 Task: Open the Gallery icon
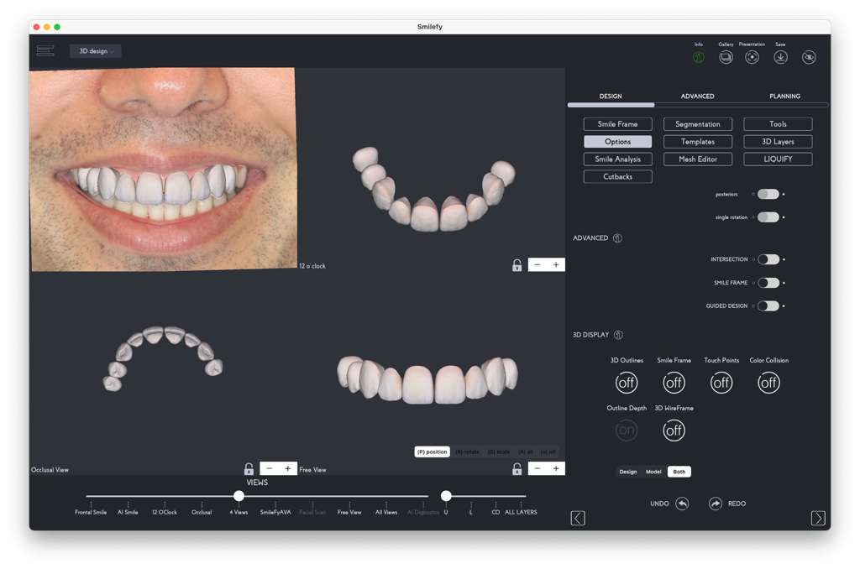tap(726, 57)
